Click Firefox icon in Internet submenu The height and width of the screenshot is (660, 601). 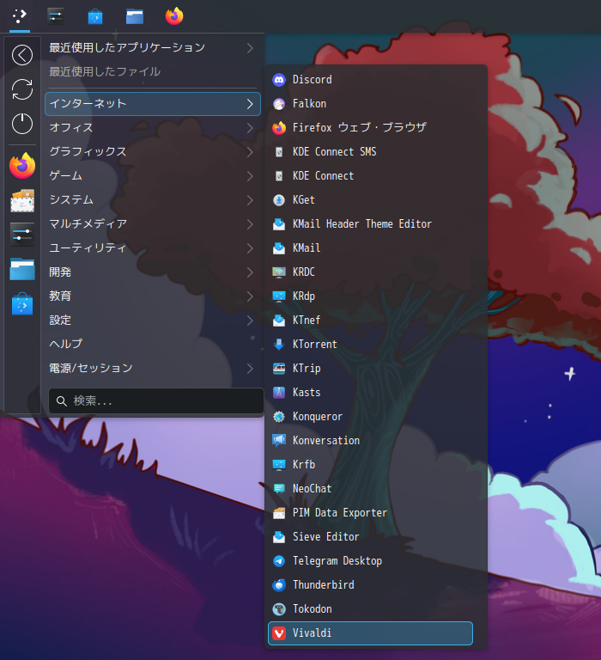[279, 127]
